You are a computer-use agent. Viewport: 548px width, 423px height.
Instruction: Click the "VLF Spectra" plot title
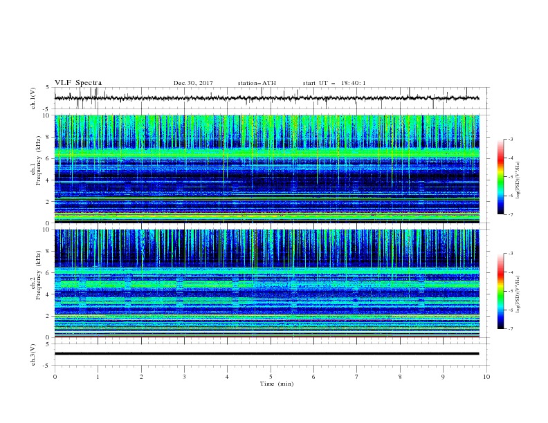tap(78, 83)
